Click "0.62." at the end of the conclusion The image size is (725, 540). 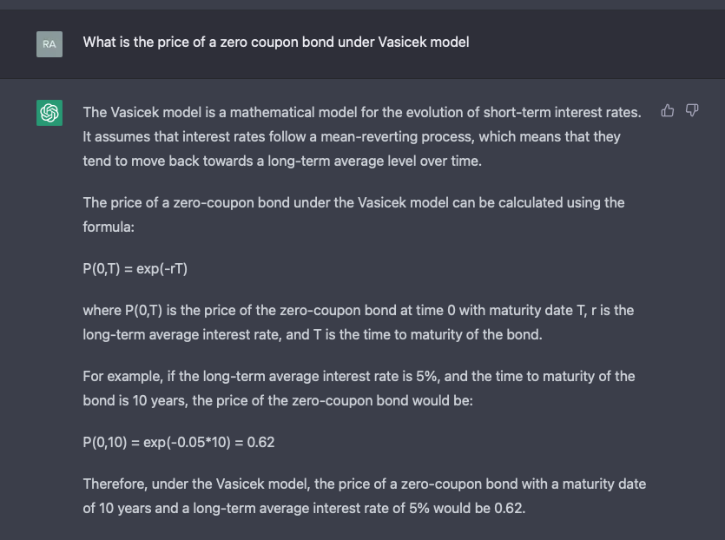pyautogui.click(x=510, y=508)
